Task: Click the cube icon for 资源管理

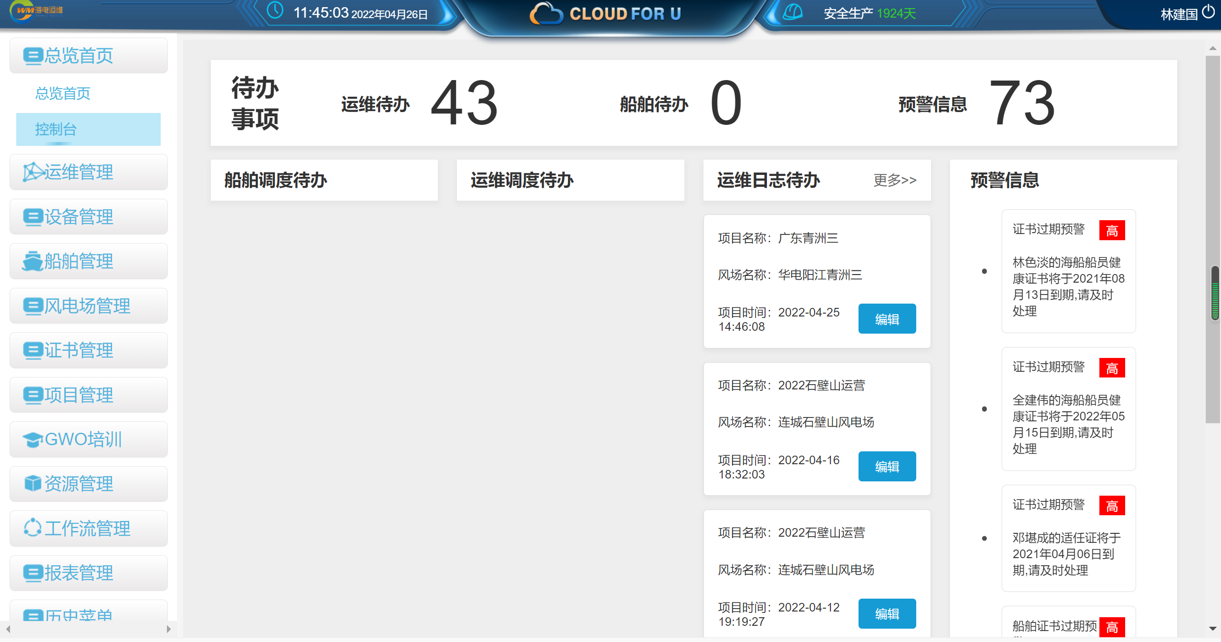Action: coord(32,484)
